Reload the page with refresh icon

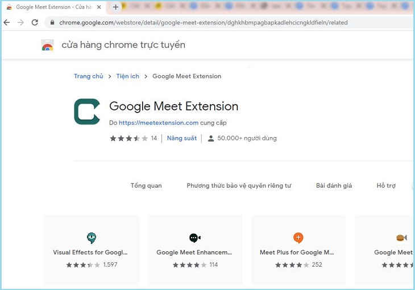[x=35, y=23]
